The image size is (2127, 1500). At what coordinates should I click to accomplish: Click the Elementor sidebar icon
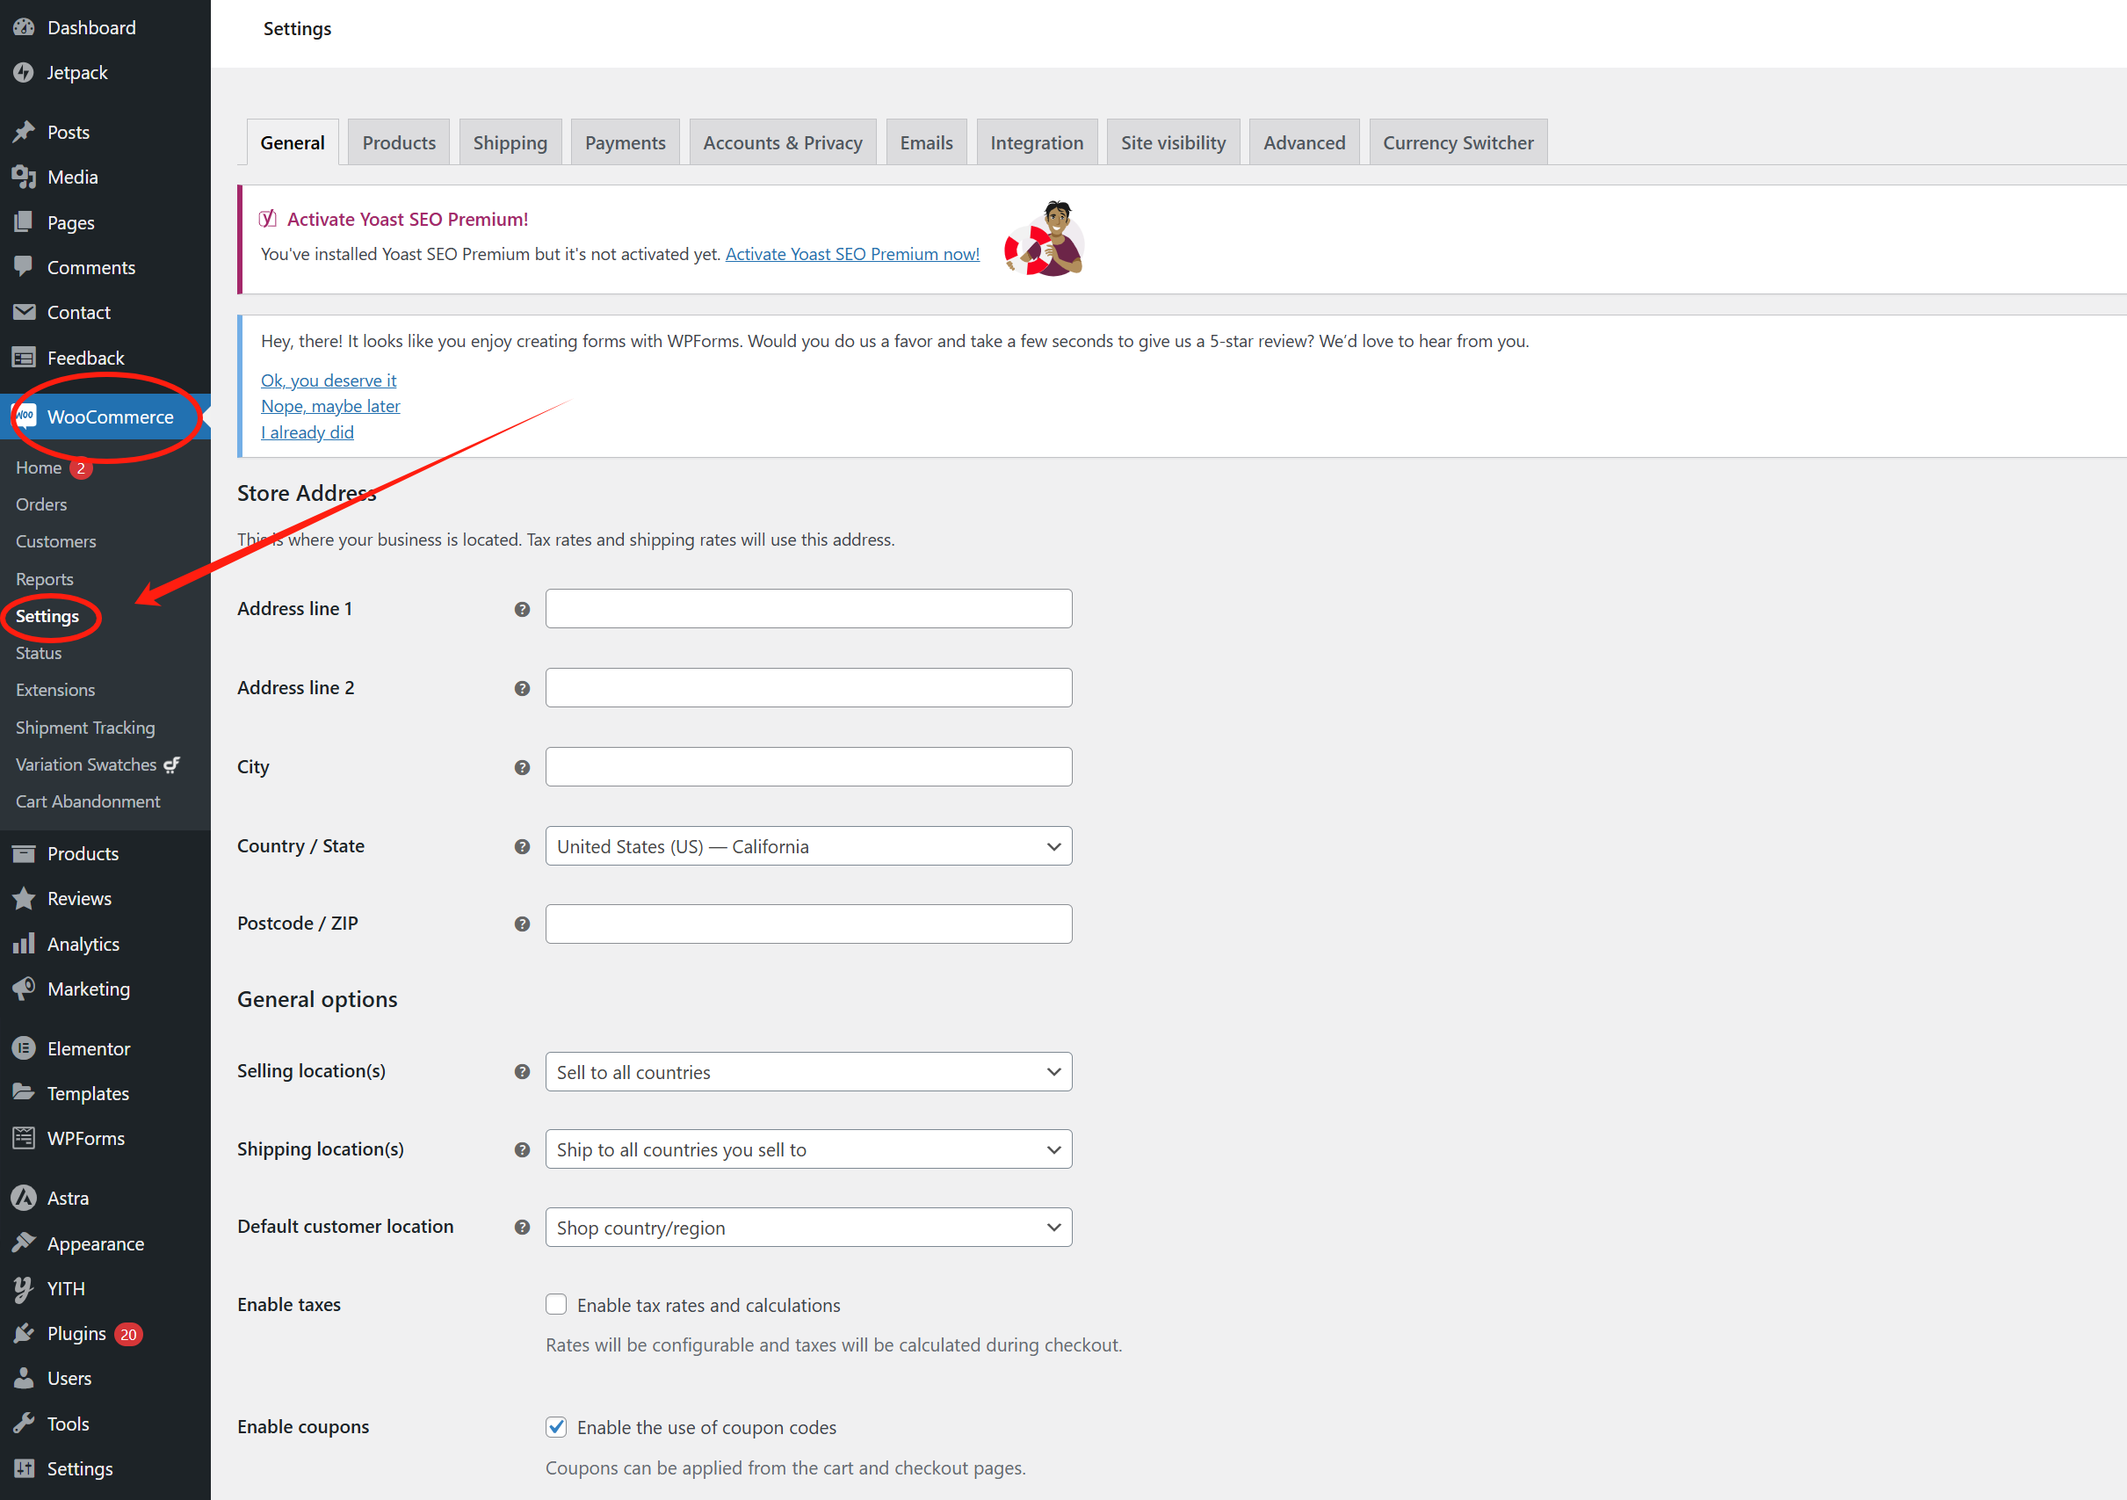(25, 1047)
